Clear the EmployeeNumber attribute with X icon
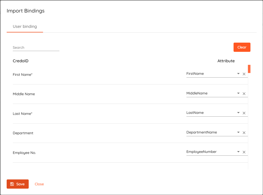Screen dimensions: 263x195 [x=244, y=152]
